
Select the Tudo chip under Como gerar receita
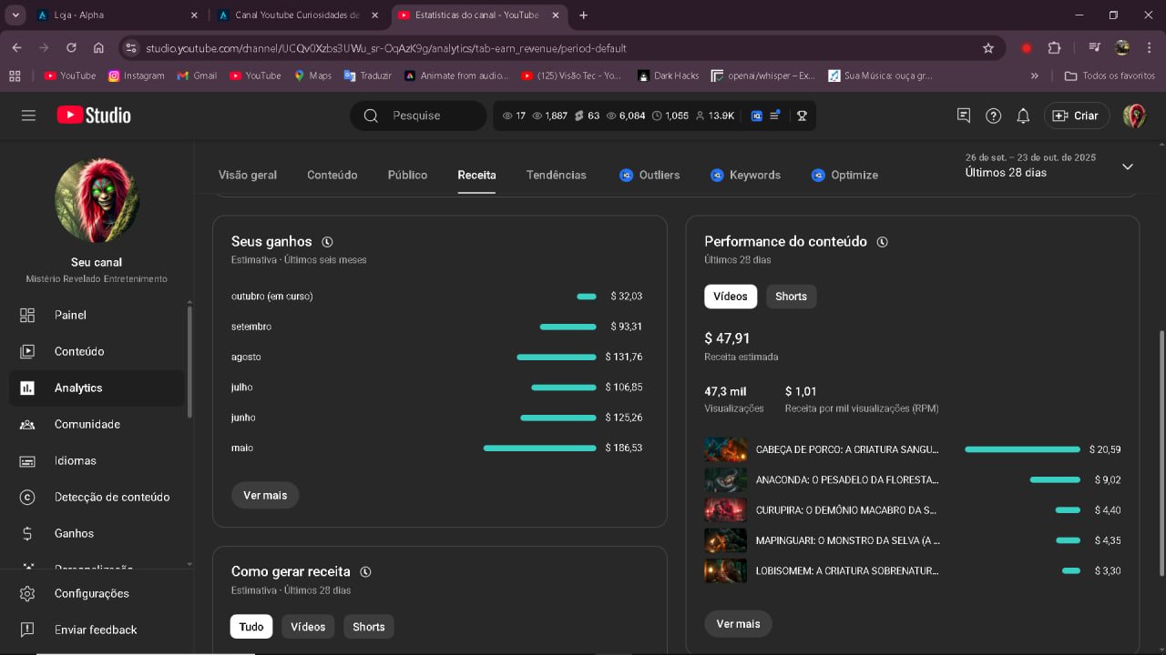251,627
